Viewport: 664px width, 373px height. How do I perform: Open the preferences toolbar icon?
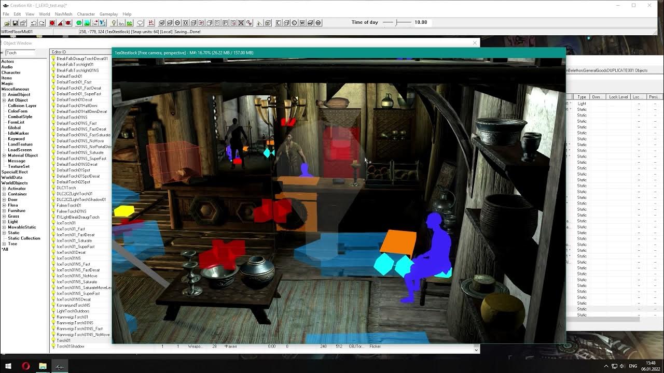pyautogui.click(x=23, y=23)
